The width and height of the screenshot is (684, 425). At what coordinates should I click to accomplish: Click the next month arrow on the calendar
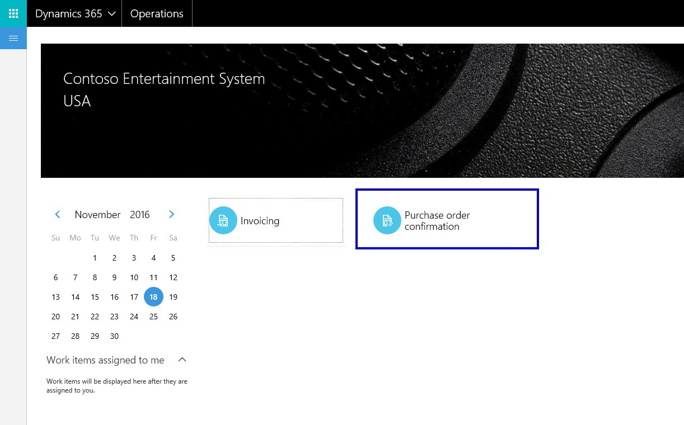coord(171,214)
